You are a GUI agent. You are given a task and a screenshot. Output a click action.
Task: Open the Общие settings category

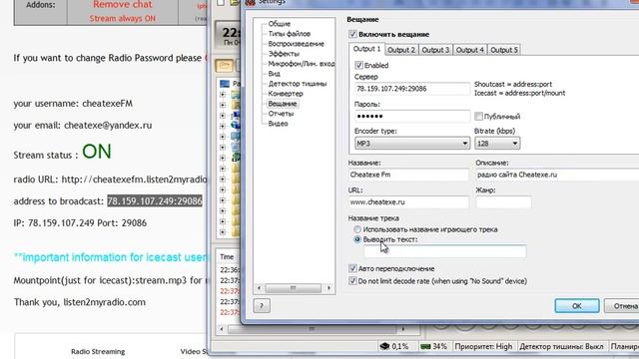(280, 24)
